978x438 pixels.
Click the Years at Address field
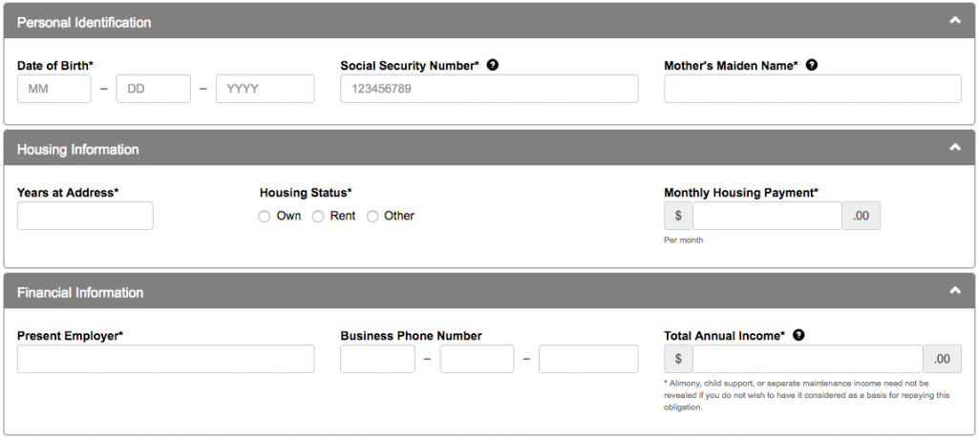[85, 216]
